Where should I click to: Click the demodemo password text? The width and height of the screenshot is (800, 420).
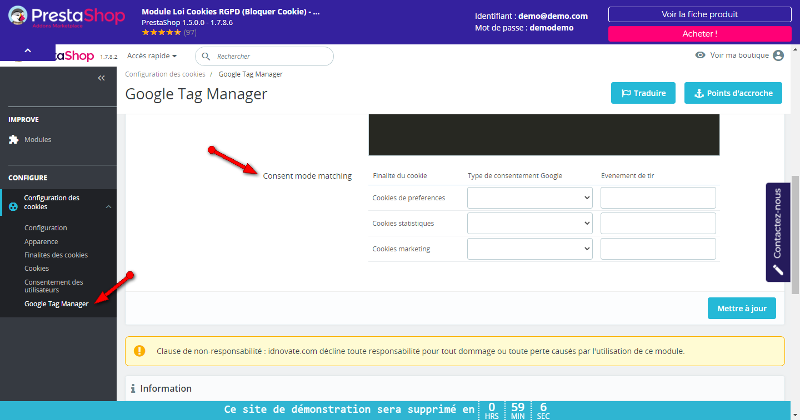[551, 28]
